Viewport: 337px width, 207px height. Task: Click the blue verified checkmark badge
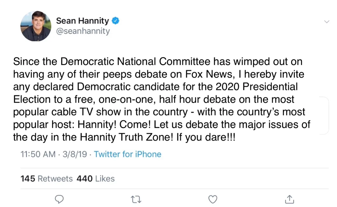tap(116, 21)
